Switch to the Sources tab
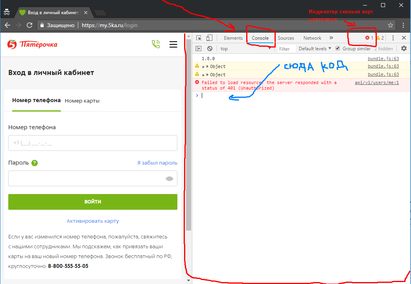Image resolution: width=411 pixels, height=284 pixels. coord(286,38)
